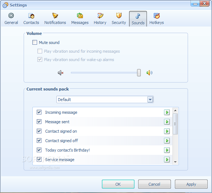212x193 pixels.
Task: Toggle vibration sound for wake-up alarms
Action: coord(40,60)
